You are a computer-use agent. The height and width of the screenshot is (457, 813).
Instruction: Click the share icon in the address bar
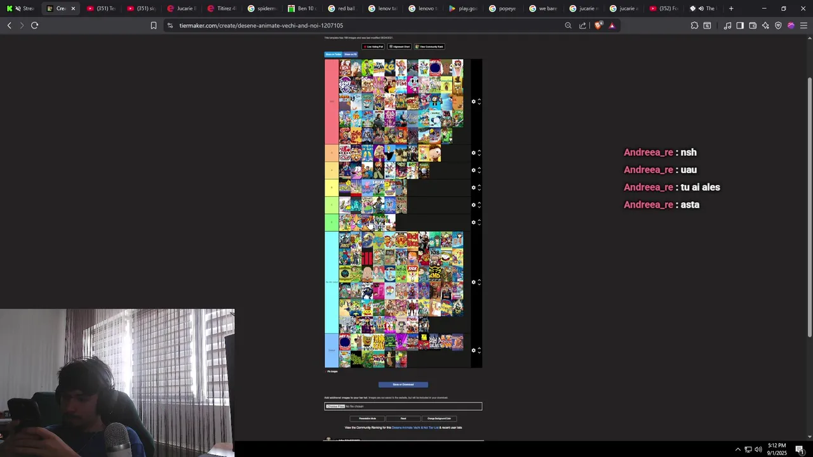pos(582,25)
